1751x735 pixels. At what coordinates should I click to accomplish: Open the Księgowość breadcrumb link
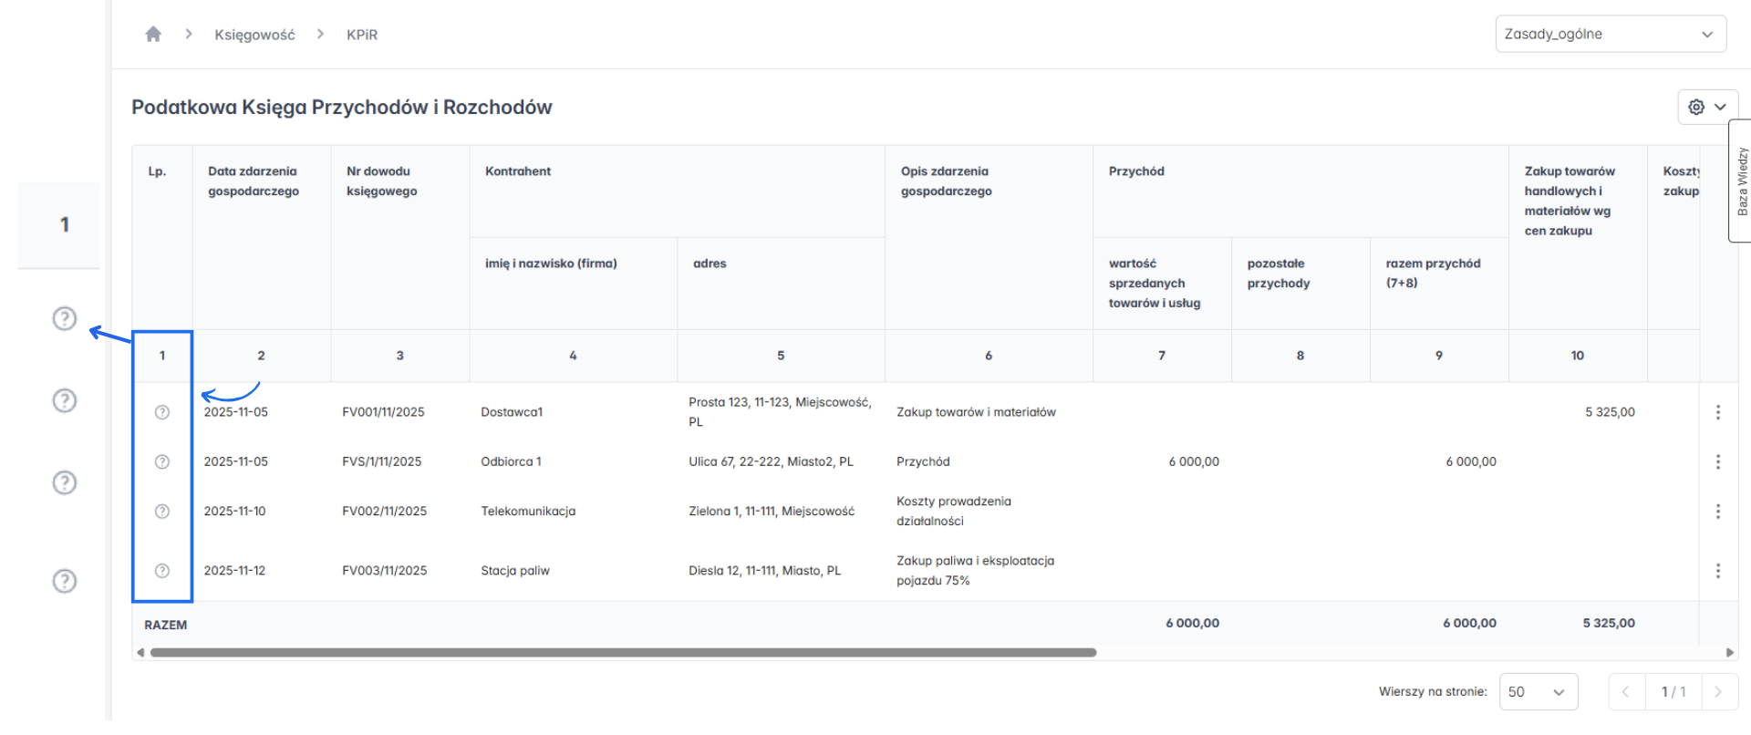254,35
